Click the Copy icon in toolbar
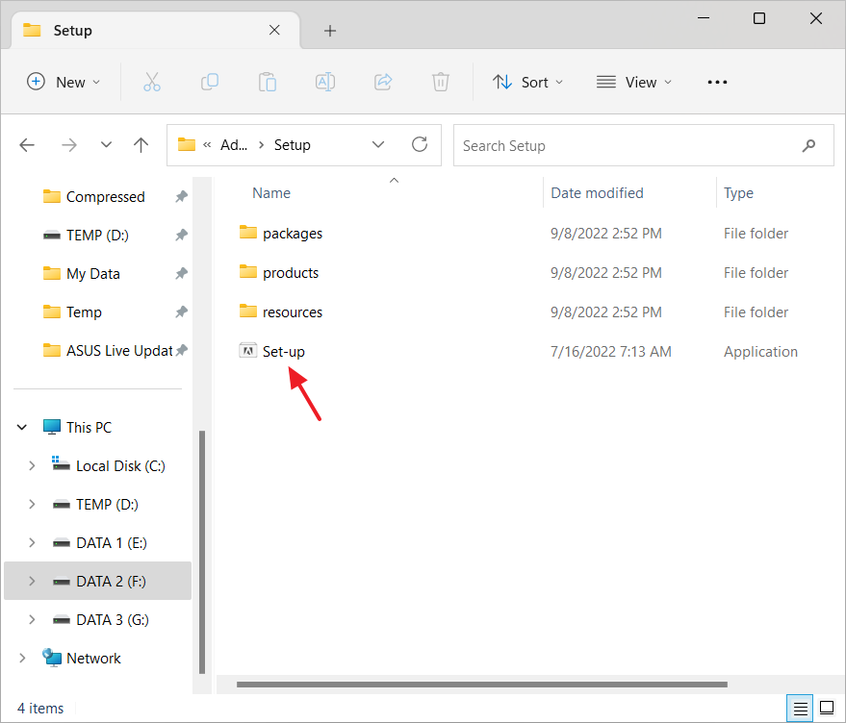Image resolution: width=846 pixels, height=723 pixels. [x=210, y=83]
